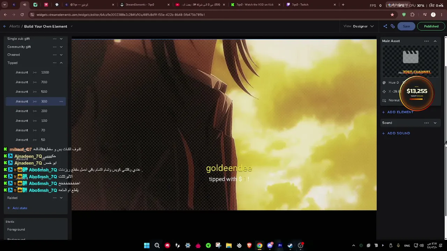The height and width of the screenshot is (251, 447).
Task: Click the Alerts breadcrumb link
Action: tap(14, 26)
